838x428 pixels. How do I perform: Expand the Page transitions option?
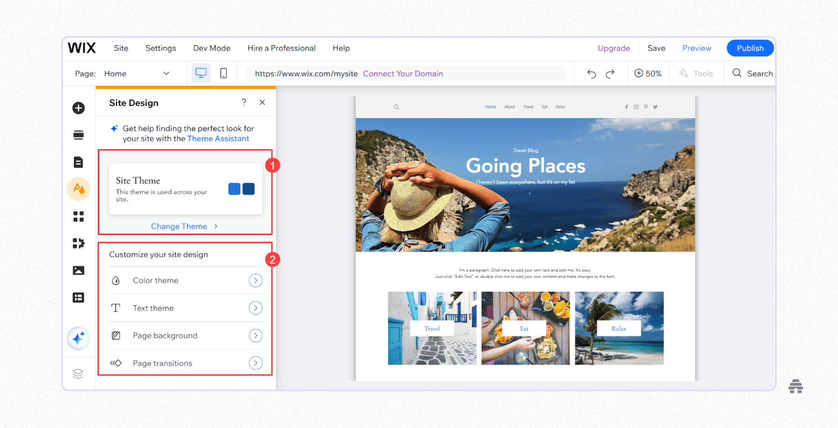256,363
